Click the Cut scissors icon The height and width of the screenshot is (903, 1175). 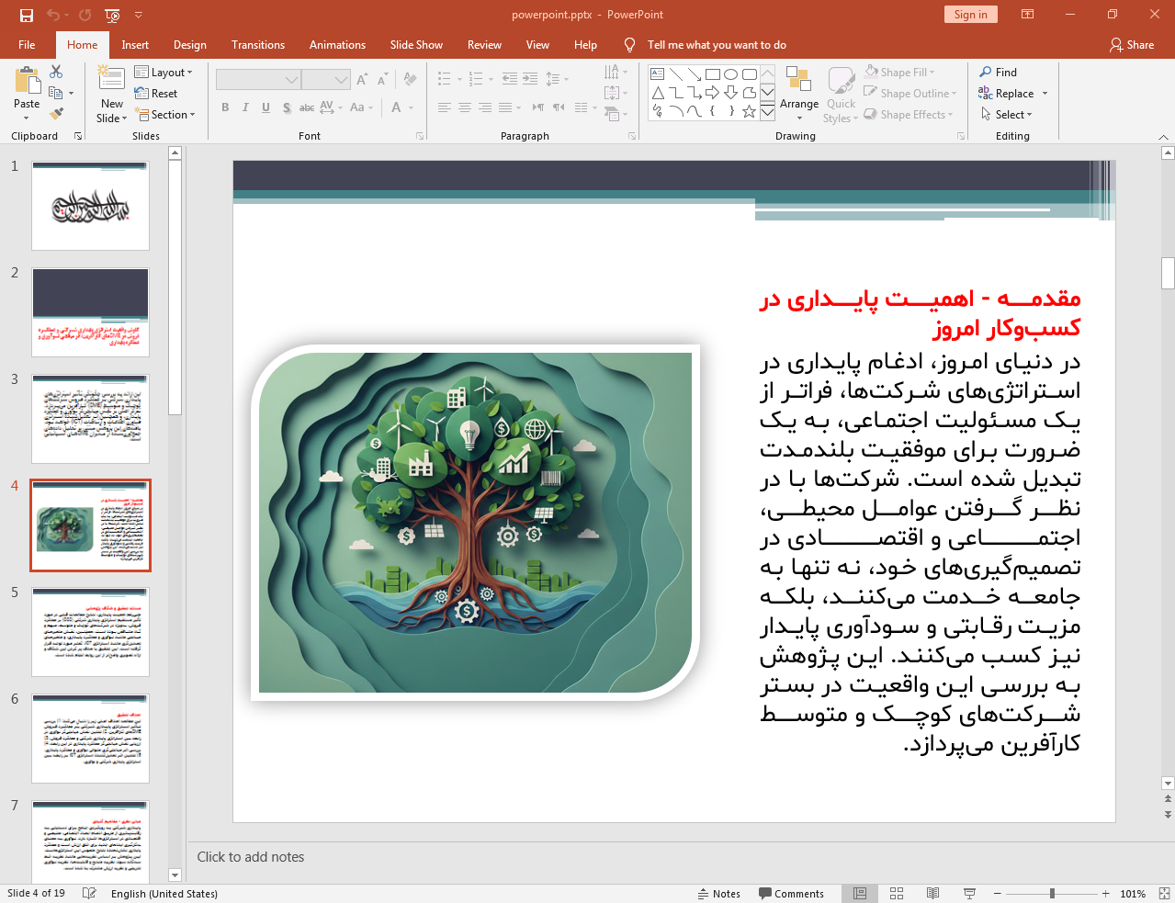click(56, 72)
